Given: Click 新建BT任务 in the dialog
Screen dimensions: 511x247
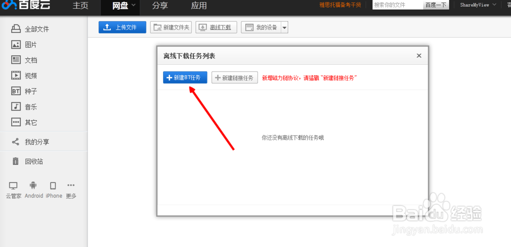Looking at the screenshot, I should pyautogui.click(x=185, y=78).
